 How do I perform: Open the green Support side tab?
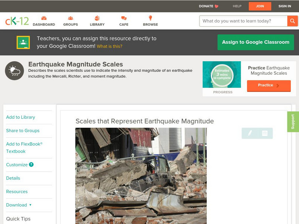pos(293,122)
